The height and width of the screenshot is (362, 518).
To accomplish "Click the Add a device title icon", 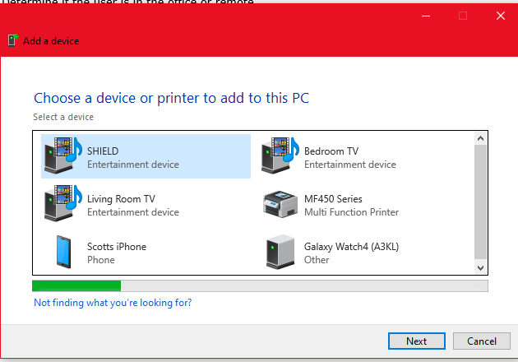I will [x=13, y=40].
